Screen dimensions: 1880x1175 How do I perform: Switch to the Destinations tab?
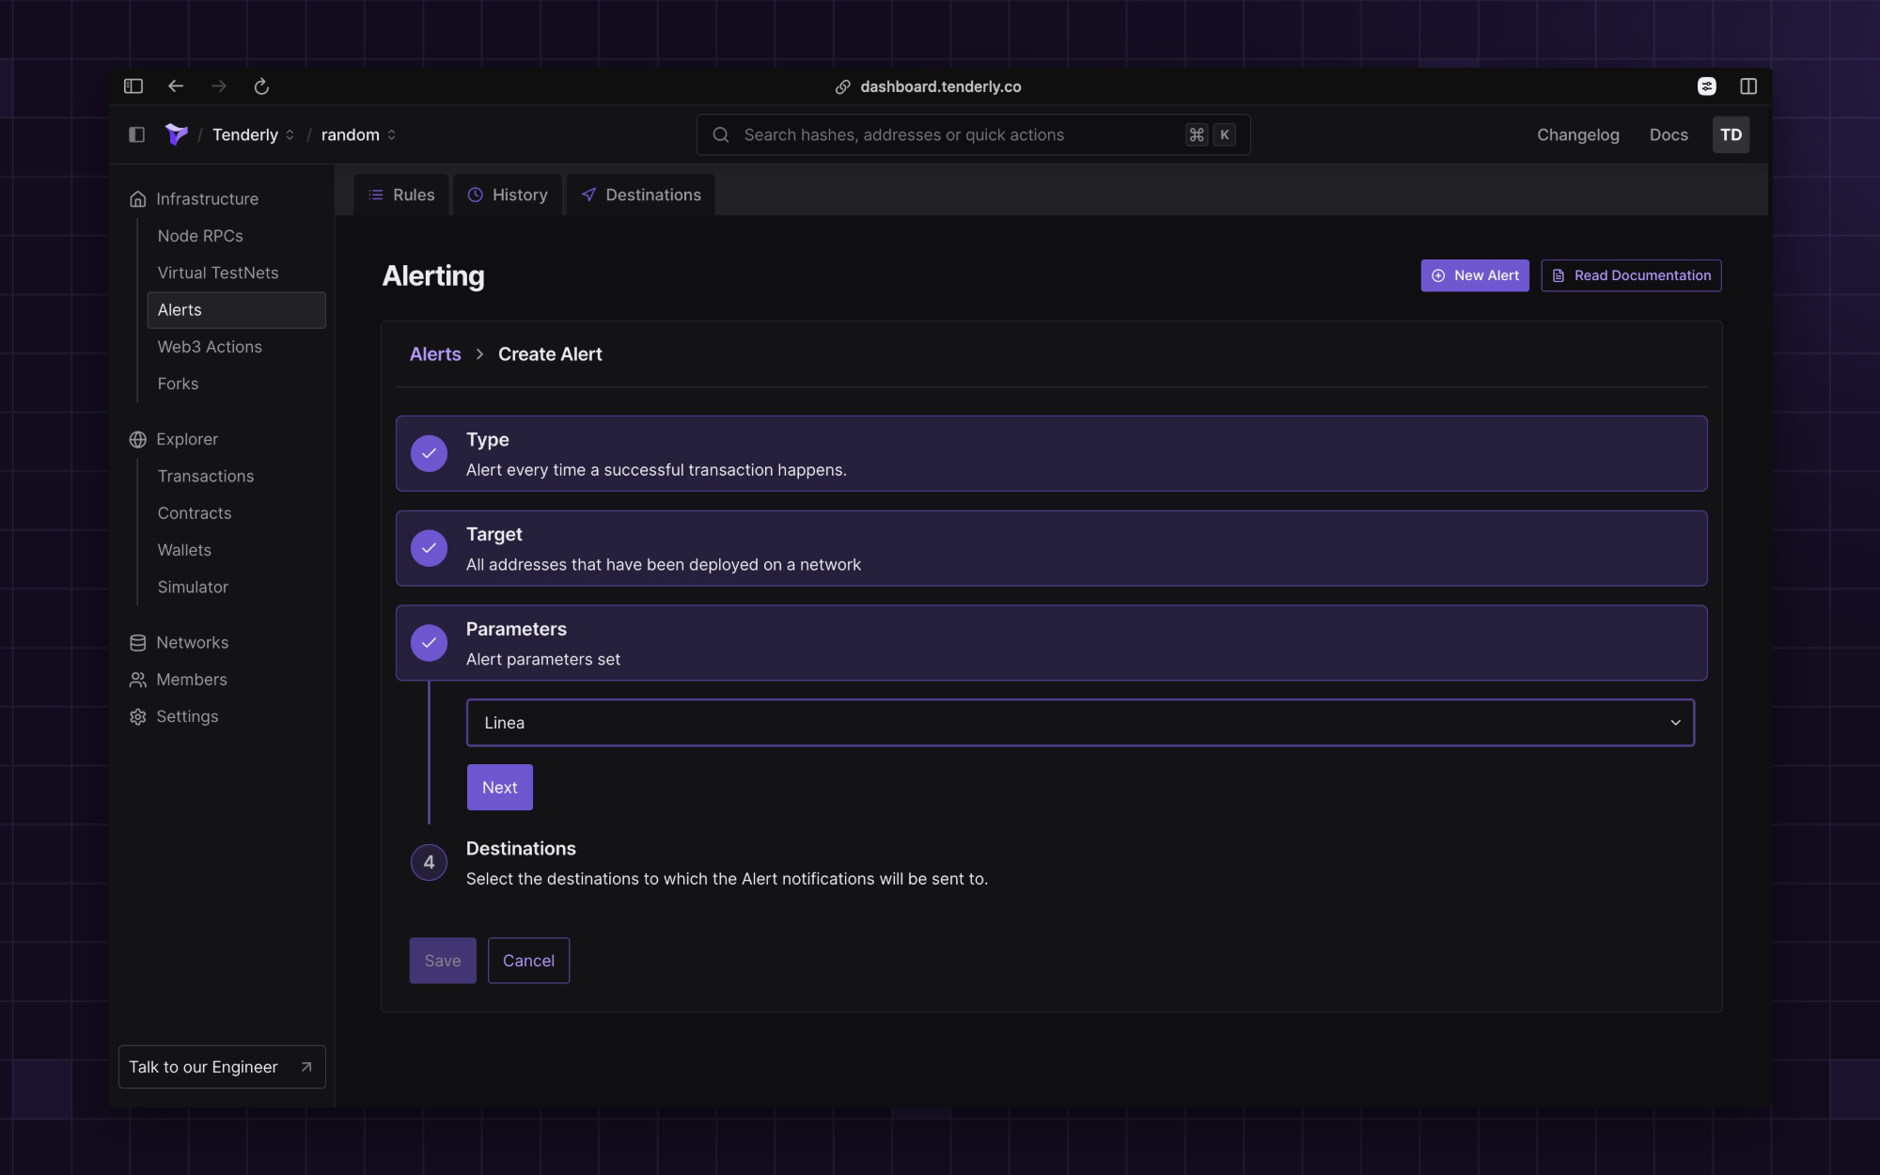click(641, 195)
